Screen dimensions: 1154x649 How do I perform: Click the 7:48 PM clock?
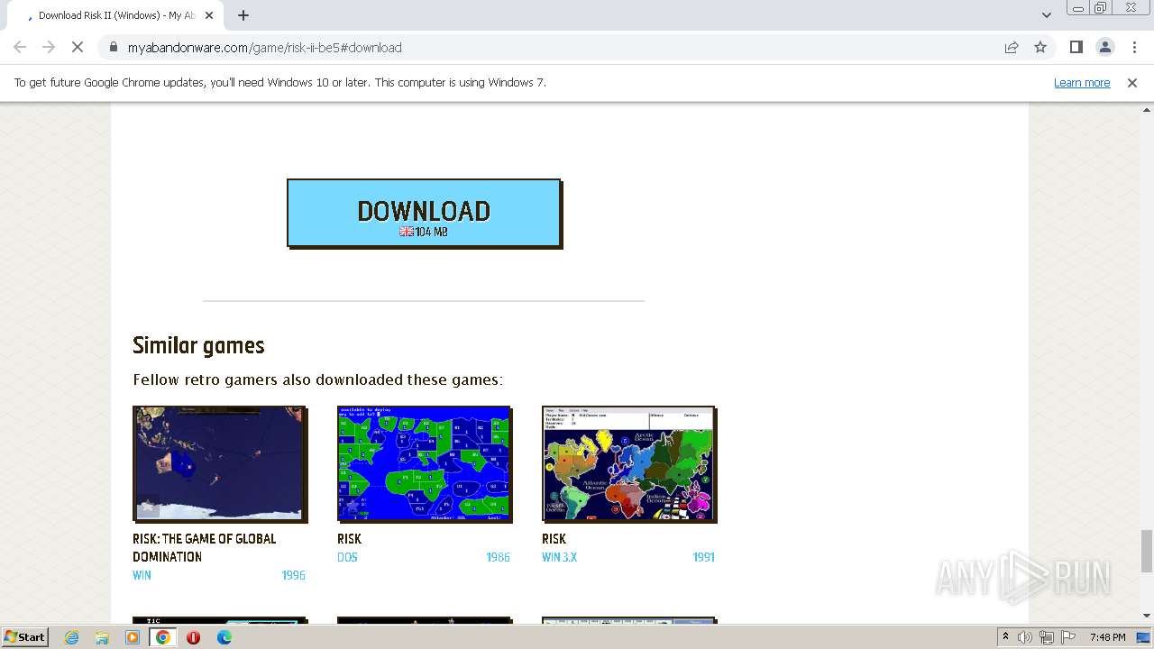click(1107, 637)
